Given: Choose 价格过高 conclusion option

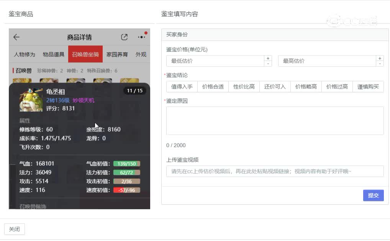Looking at the screenshot, I should pos(337,87).
